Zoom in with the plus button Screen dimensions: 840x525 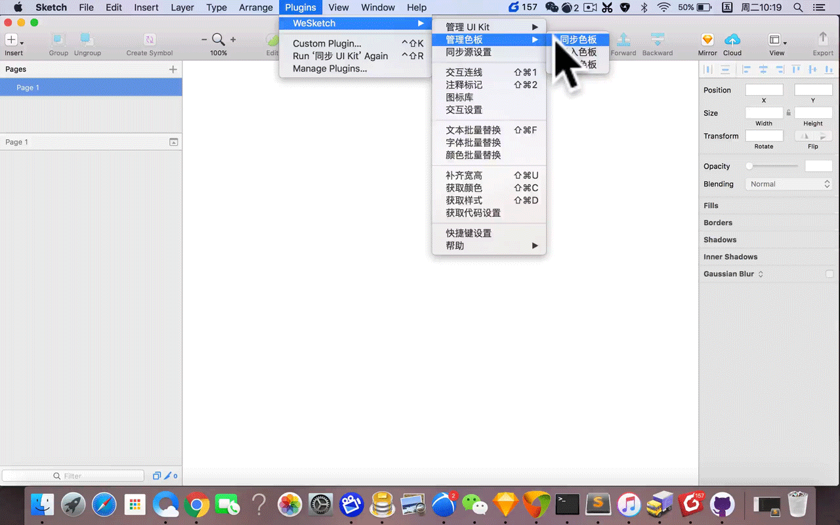coord(233,40)
